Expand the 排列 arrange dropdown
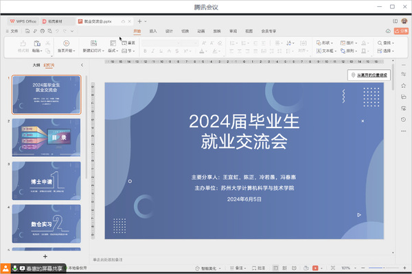The image size is (412, 274). tap(352, 51)
